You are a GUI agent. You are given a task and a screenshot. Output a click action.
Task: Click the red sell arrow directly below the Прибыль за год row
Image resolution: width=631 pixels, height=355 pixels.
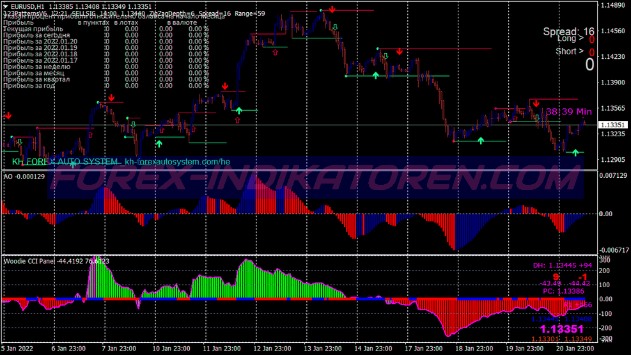click(225, 86)
